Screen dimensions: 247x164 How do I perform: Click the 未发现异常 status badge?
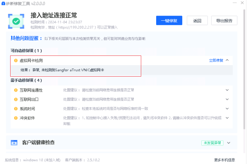212,143
